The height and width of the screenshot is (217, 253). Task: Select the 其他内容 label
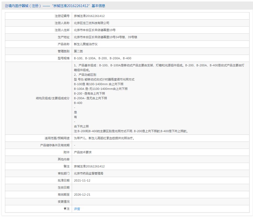(64, 159)
